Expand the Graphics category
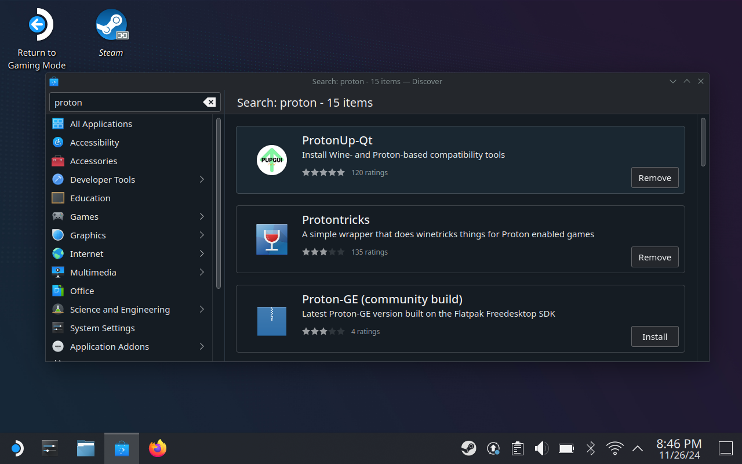 point(202,235)
